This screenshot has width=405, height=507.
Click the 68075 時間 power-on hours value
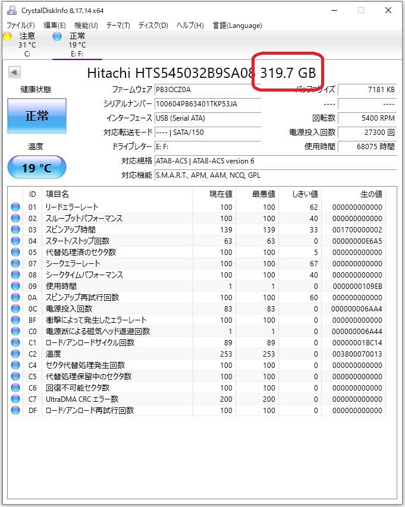pos(367,146)
